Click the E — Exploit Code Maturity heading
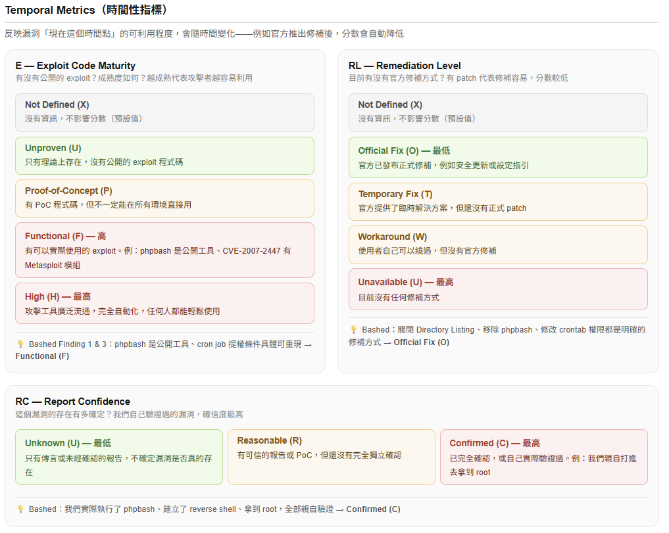Image resolution: width=669 pixels, height=533 pixels. (x=76, y=66)
